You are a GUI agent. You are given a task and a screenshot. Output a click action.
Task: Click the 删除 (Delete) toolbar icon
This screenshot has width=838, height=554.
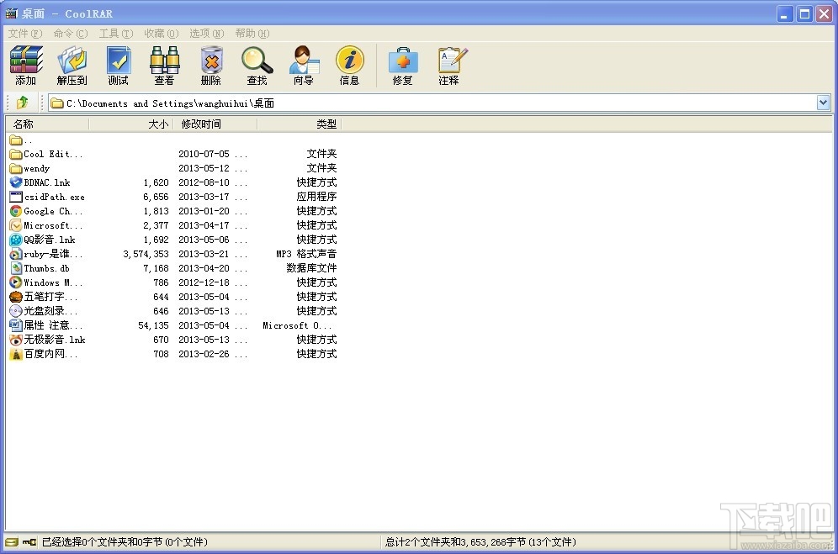210,66
